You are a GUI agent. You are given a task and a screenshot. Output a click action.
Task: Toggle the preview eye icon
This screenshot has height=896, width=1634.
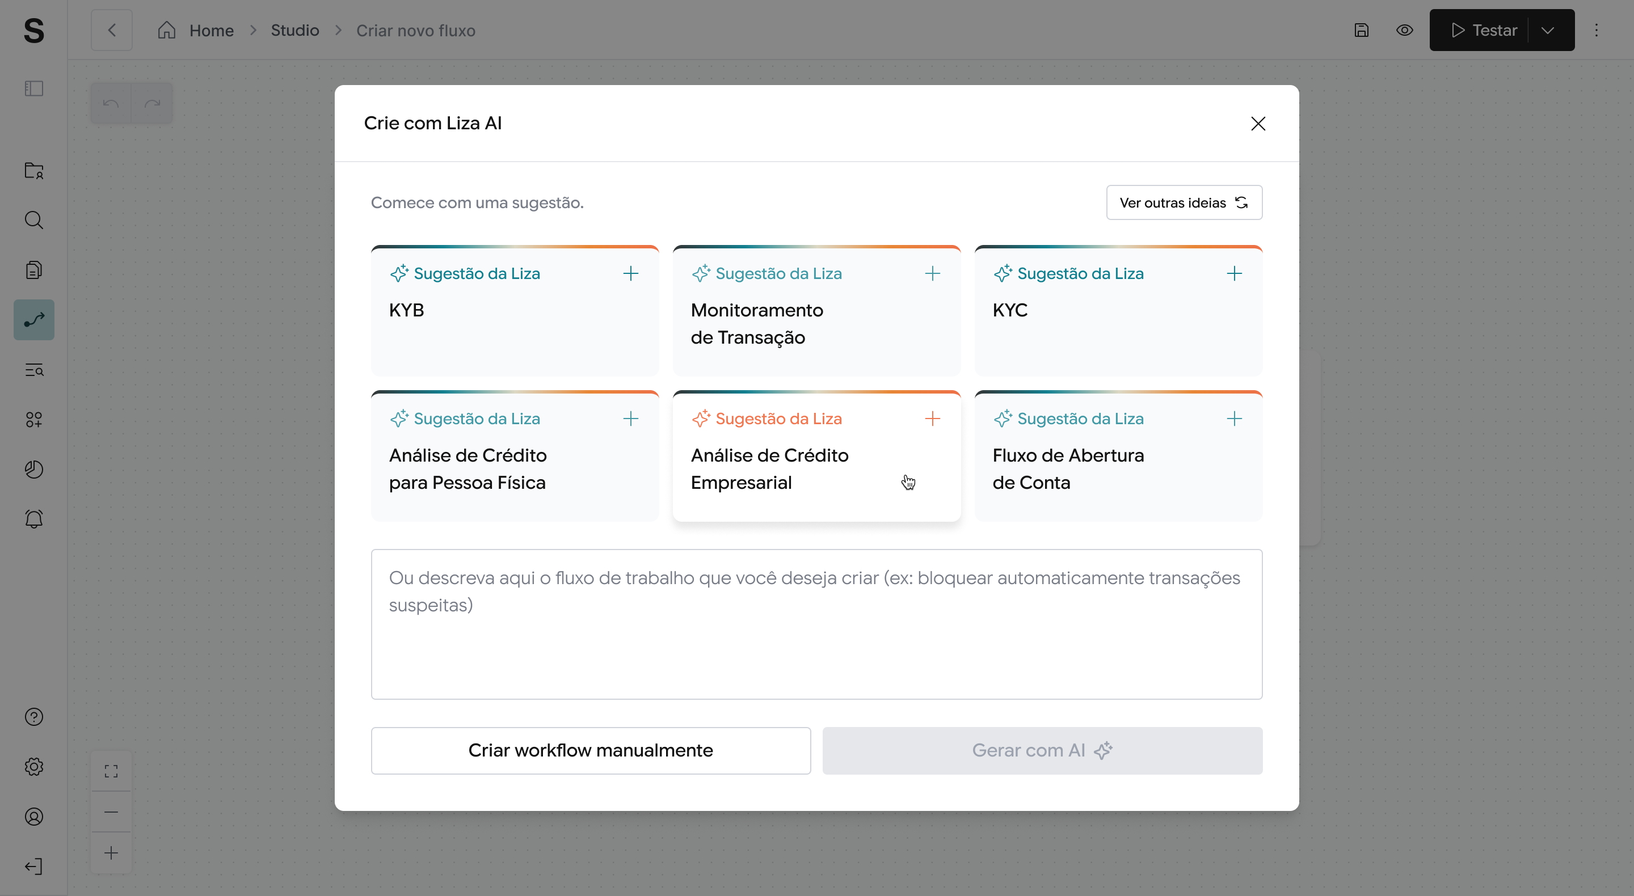click(1404, 30)
